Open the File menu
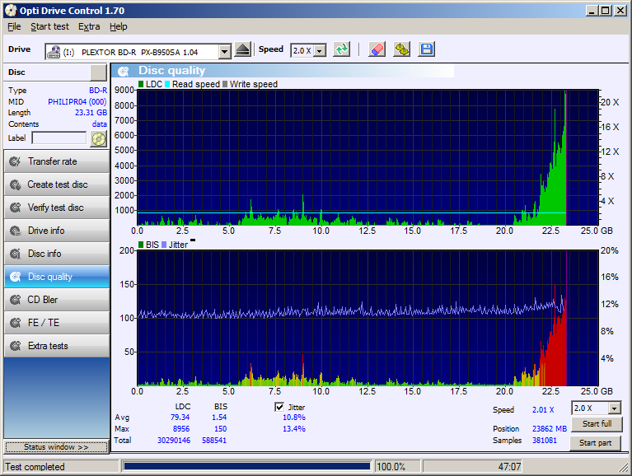Screen dimensions: 632x476 [14, 26]
